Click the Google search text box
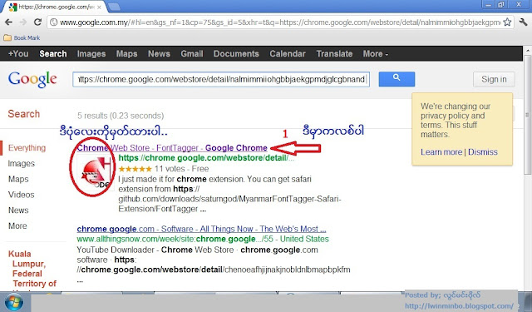 coord(221,79)
